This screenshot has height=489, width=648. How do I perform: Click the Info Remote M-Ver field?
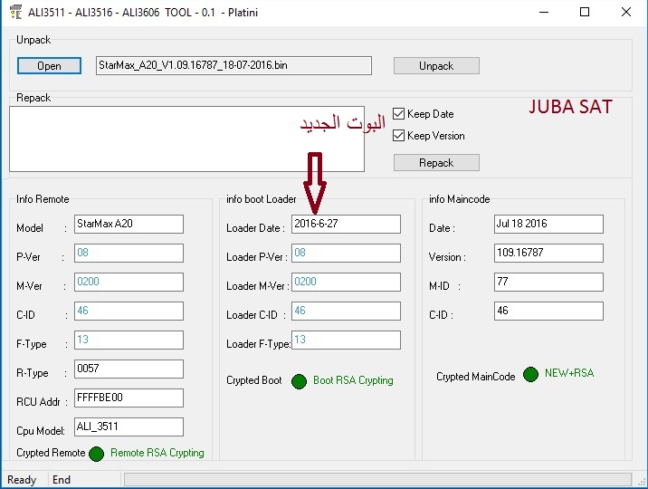pyautogui.click(x=129, y=282)
